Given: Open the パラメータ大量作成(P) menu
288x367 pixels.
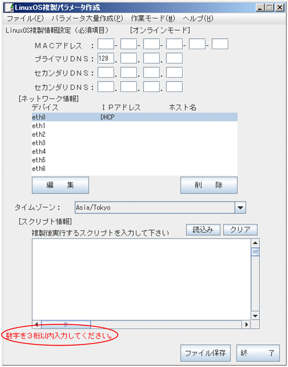Looking at the screenshot, I should click(x=87, y=18).
